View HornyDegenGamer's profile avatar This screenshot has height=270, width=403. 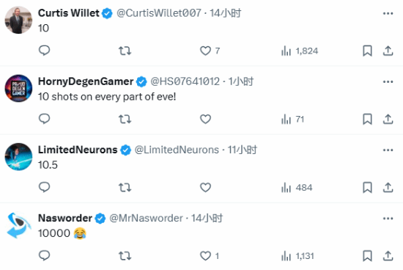pyautogui.click(x=18, y=88)
